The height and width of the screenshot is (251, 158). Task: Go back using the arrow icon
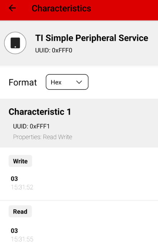pyautogui.click(x=12, y=8)
